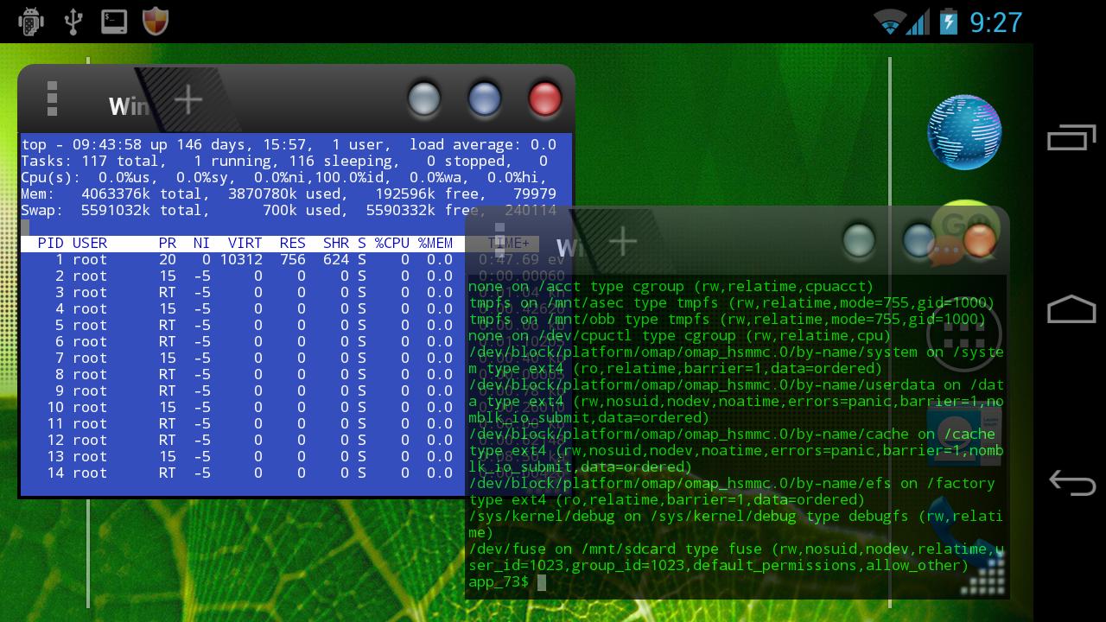Open recent apps from navigation bar
Viewport: 1106px width, 622px height.
(1071, 137)
